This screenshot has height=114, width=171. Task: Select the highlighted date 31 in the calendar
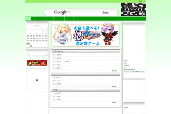coord(28,43)
